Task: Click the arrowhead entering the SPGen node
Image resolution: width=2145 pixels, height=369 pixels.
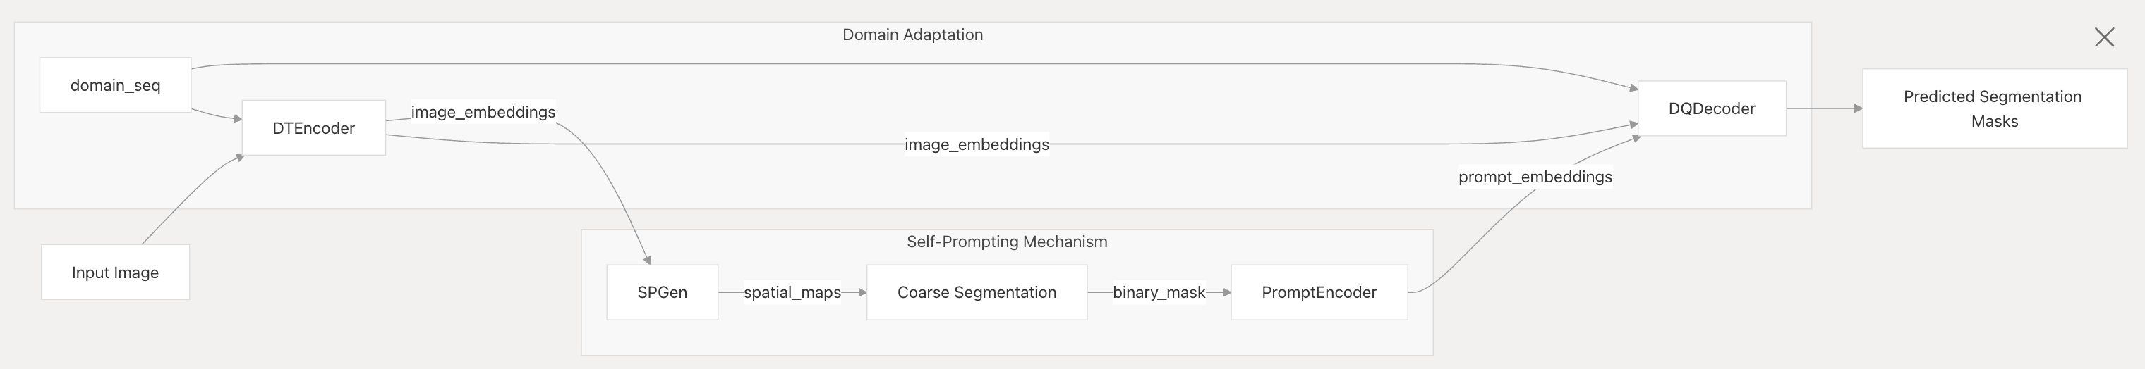Action: tap(646, 259)
